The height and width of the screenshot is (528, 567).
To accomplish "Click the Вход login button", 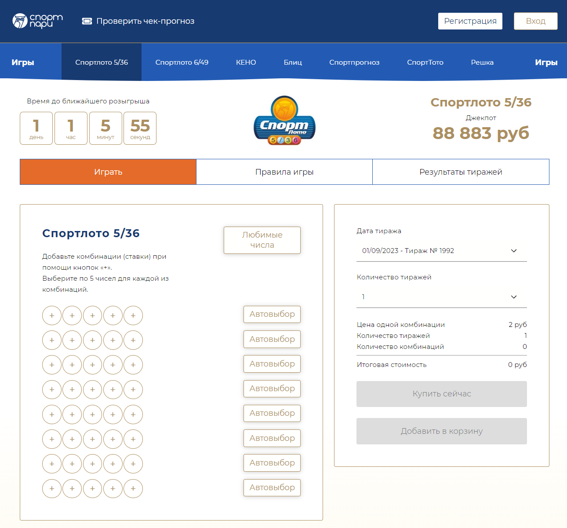I will point(536,21).
